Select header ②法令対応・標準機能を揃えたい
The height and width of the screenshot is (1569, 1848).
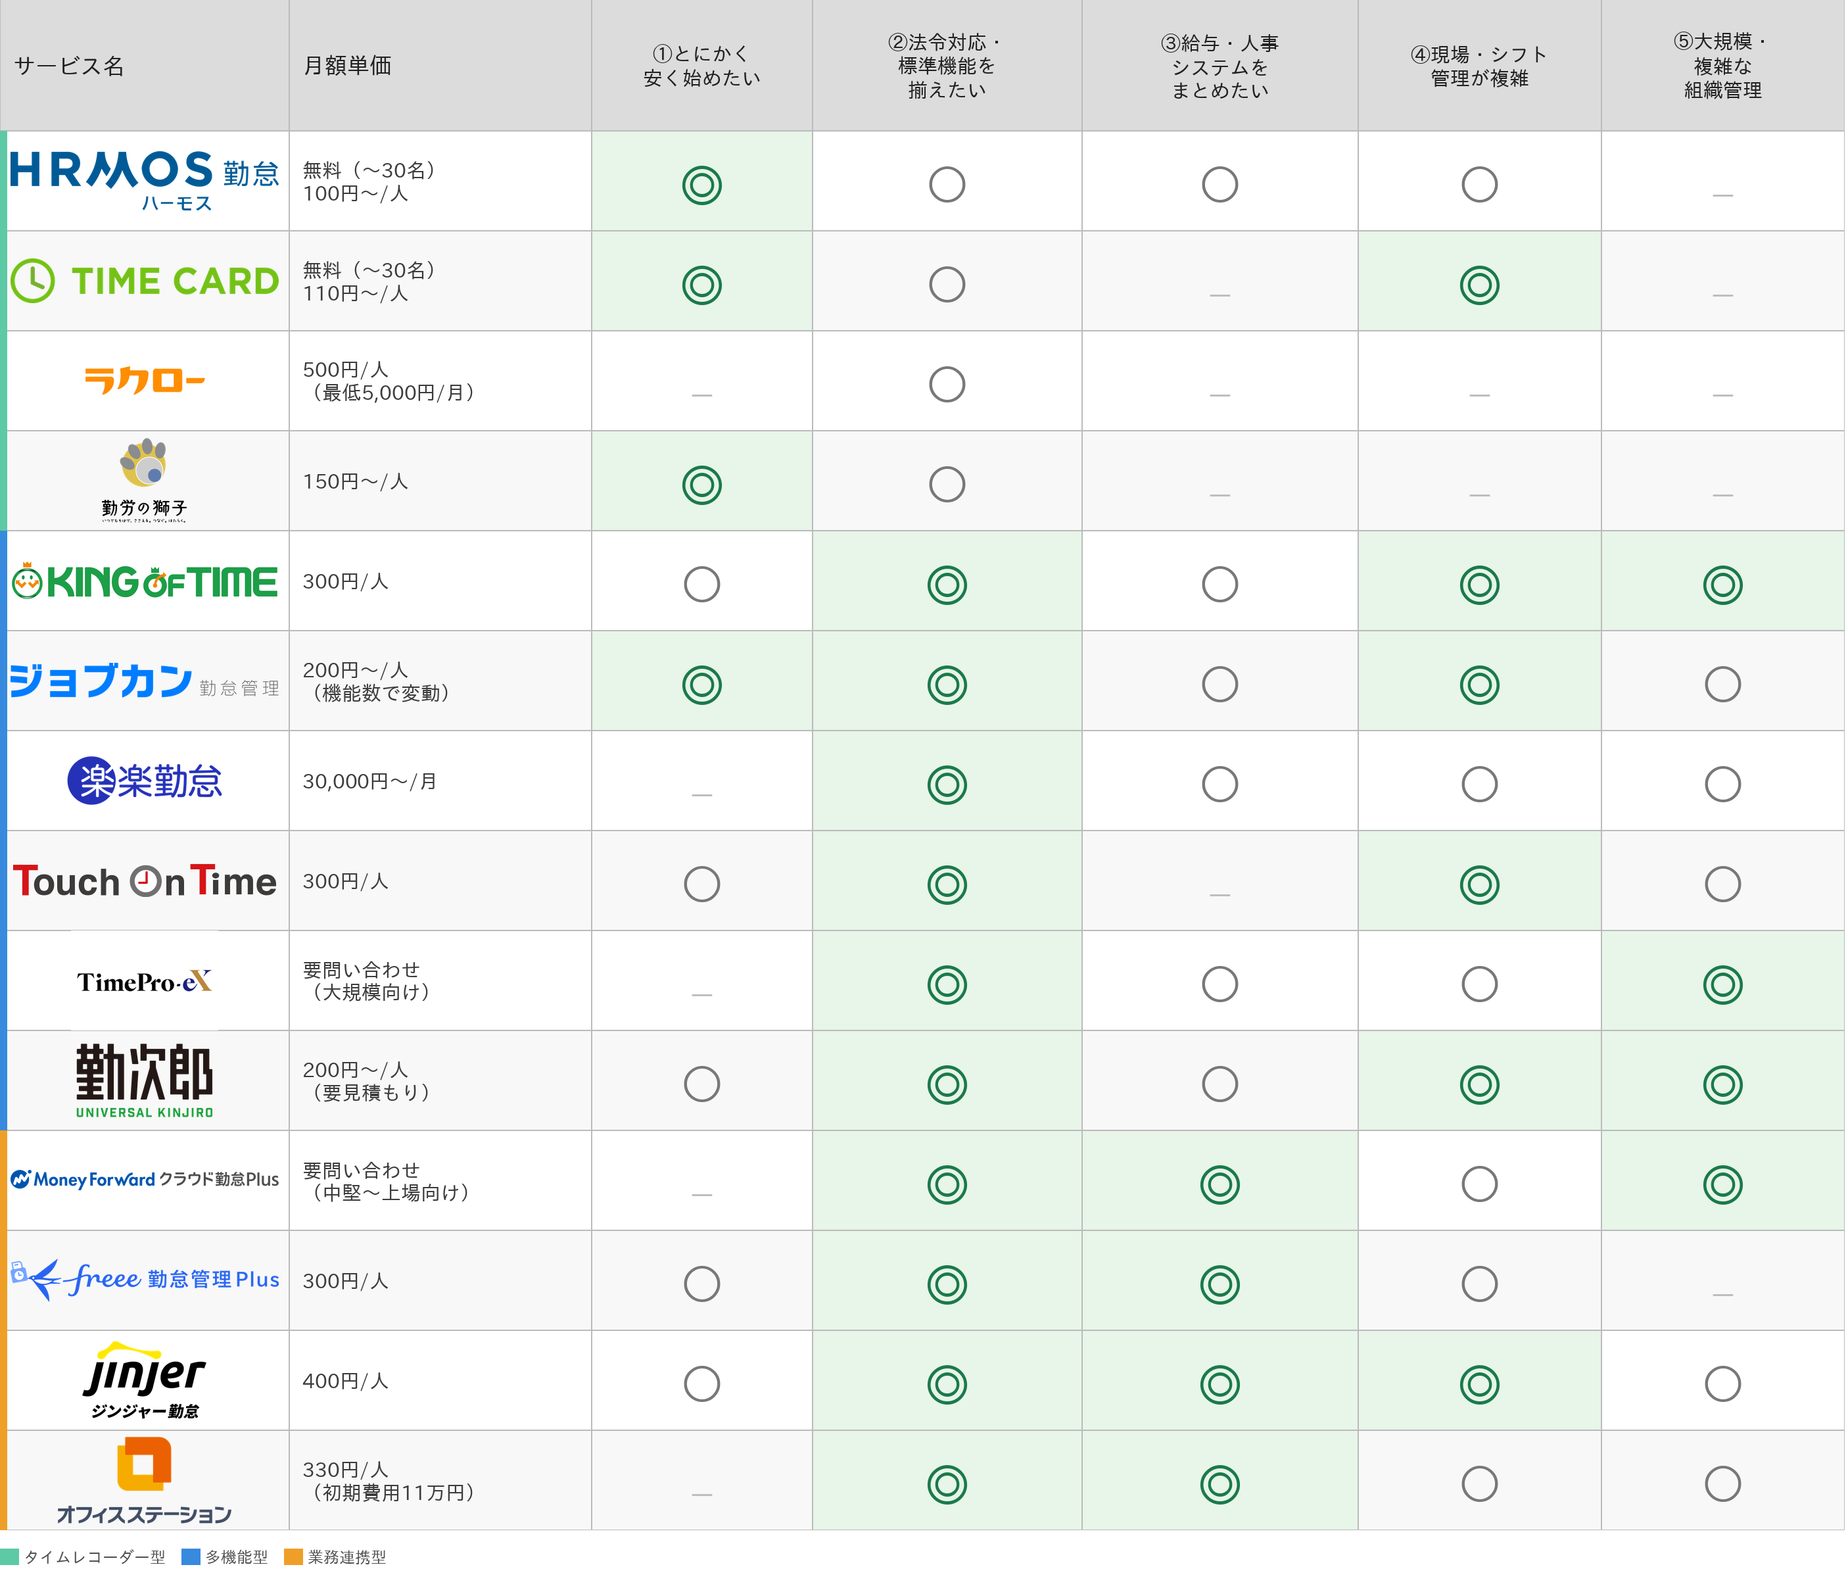[947, 66]
